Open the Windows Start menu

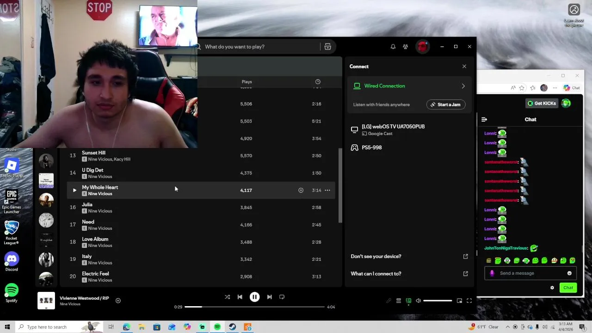7,327
